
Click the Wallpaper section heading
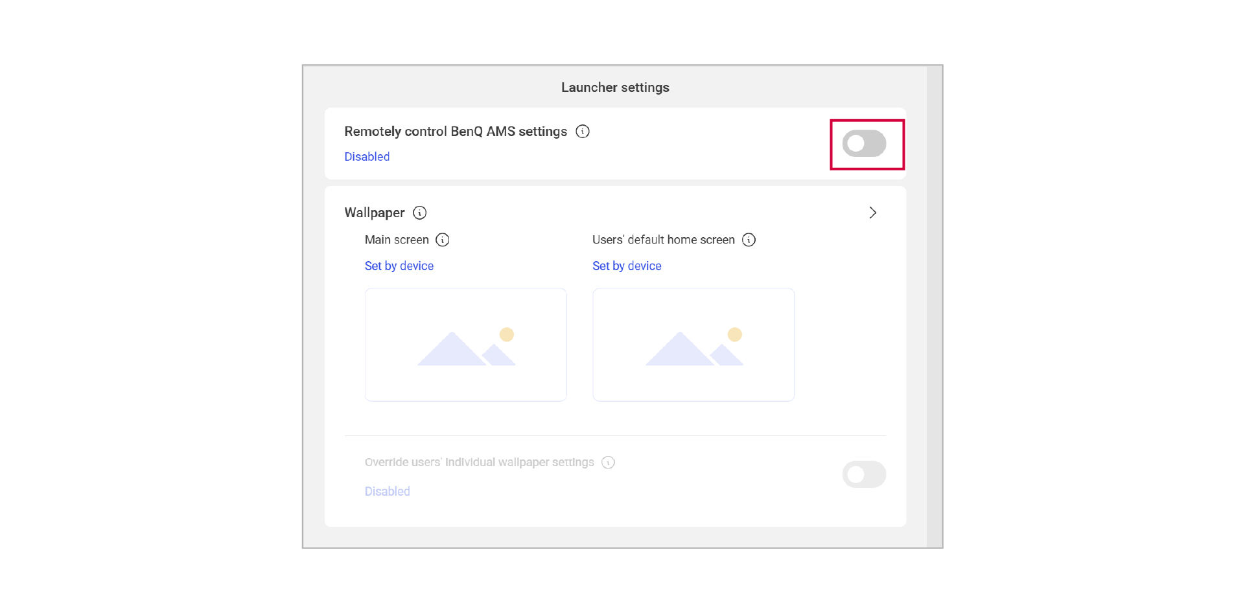tap(375, 213)
